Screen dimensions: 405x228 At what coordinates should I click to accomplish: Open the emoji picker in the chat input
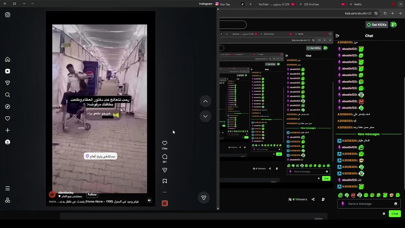[x=396, y=204]
